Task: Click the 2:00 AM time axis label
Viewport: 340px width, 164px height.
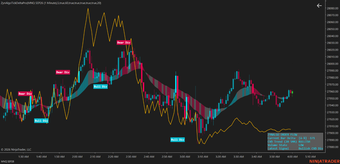Action: click(x=77, y=156)
